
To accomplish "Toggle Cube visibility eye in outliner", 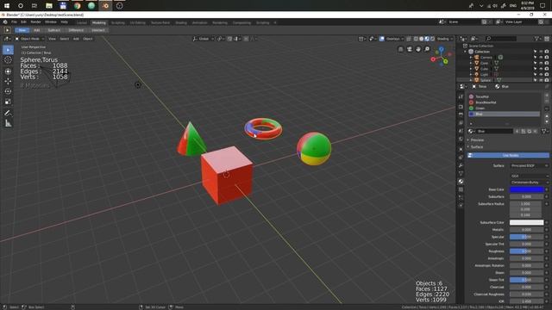I will (x=541, y=69).
